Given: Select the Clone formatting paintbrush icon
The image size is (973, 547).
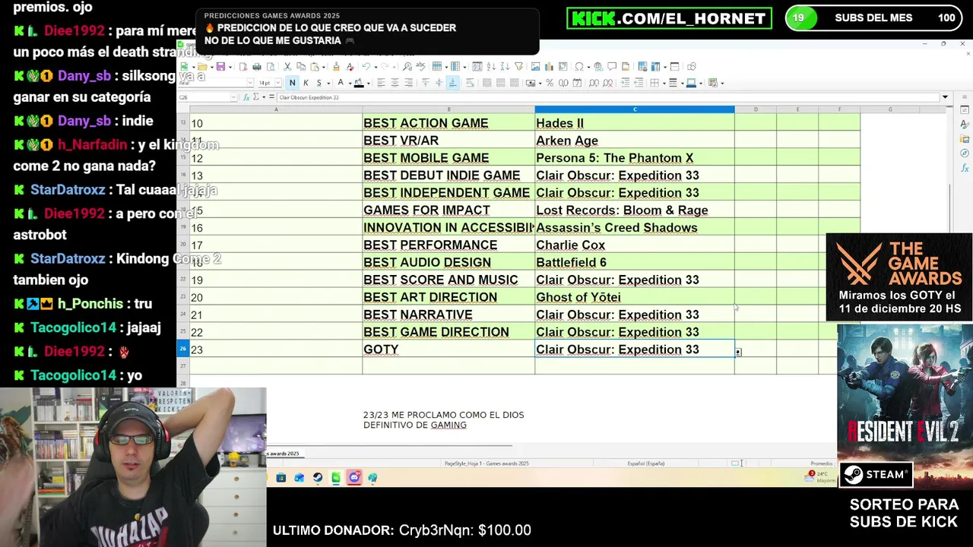Looking at the screenshot, I should coord(336,67).
